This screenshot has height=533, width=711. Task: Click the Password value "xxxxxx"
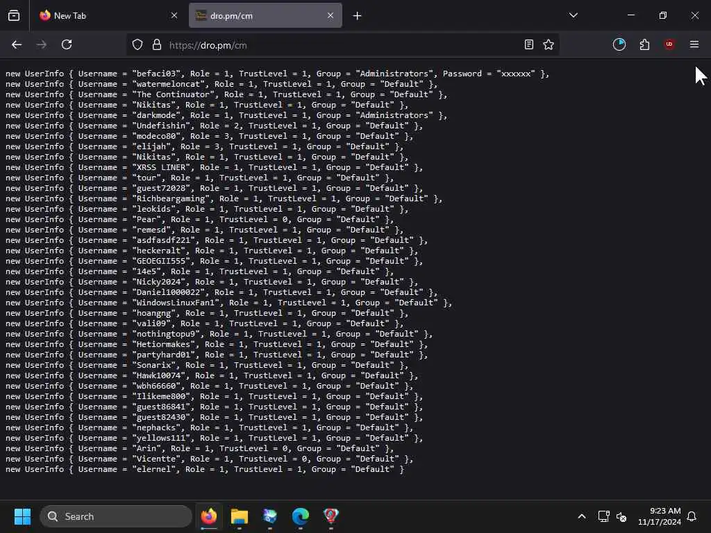pos(516,74)
